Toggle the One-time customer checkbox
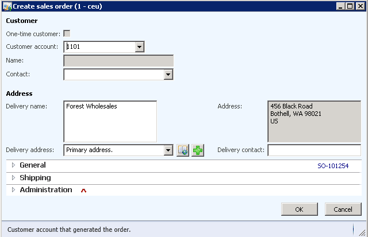368x237 pixels. [x=67, y=33]
